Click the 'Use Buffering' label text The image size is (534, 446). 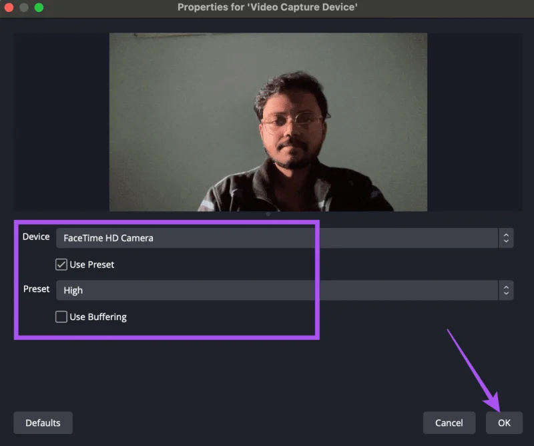point(98,317)
